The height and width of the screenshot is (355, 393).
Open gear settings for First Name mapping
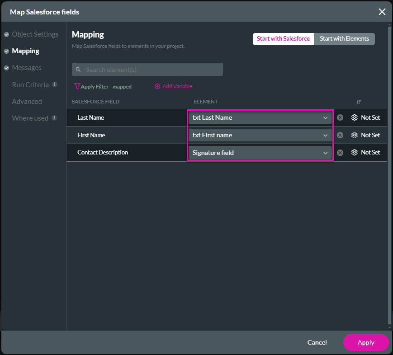354,135
